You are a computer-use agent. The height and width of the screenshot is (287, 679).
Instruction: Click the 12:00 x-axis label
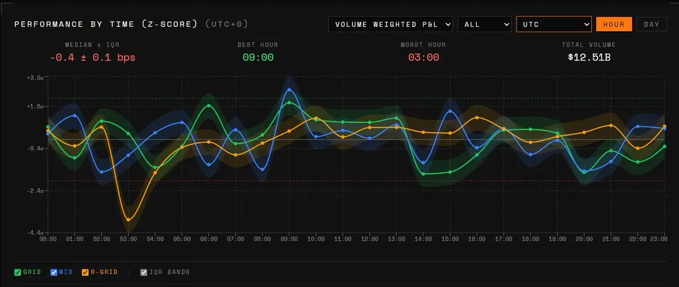coord(370,239)
